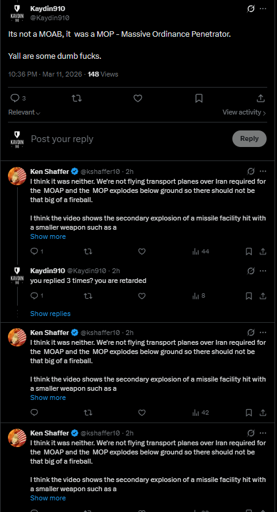Click the Reply button
The height and width of the screenshot is (512, 277).
(x=249, y=139)
